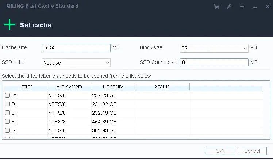The height and width of the screenshot is (160, 273).
Task: Click the SSD Cache size field
Action: 214,62
